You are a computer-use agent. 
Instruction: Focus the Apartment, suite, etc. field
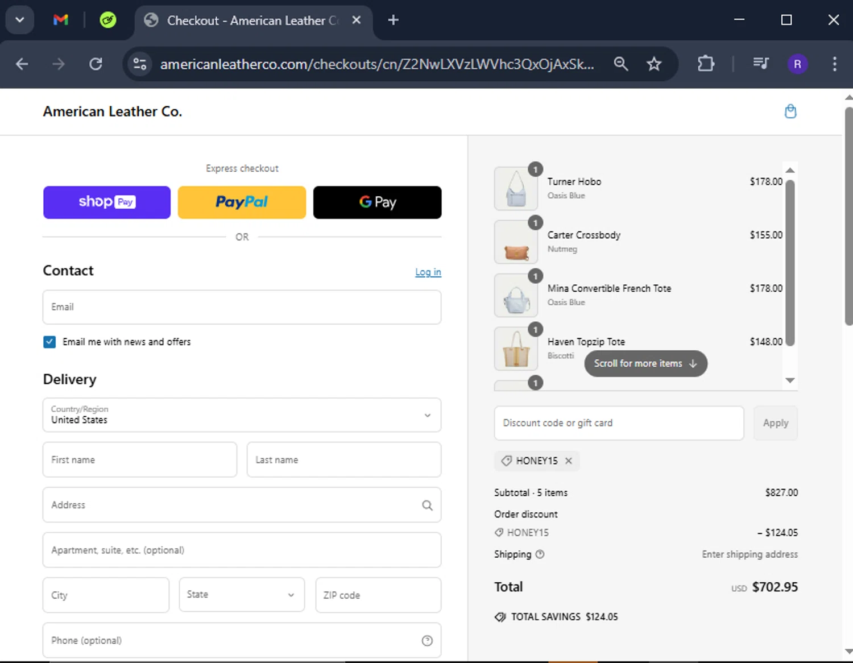pos(242,550)
